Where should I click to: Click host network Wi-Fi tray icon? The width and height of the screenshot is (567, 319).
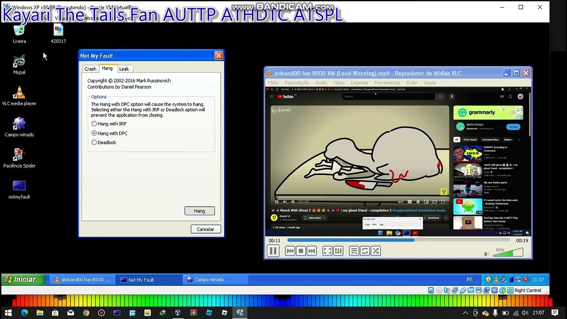click(x=515, y=313)
